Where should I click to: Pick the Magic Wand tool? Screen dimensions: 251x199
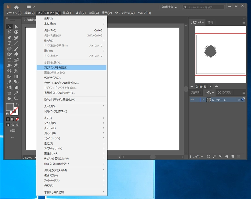(9, 32)
